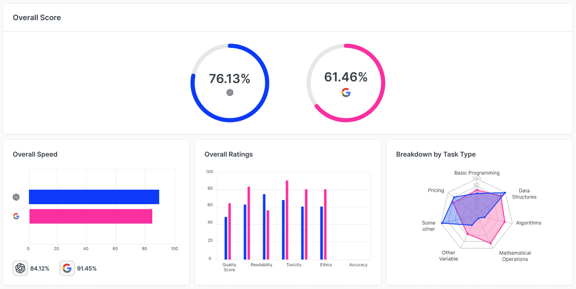Click the pink 61.46% progress ring

[346, 83]
